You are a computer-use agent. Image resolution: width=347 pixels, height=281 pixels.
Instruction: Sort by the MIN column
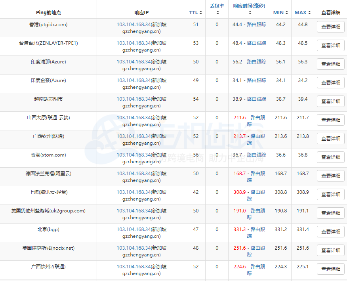point(280,13)
